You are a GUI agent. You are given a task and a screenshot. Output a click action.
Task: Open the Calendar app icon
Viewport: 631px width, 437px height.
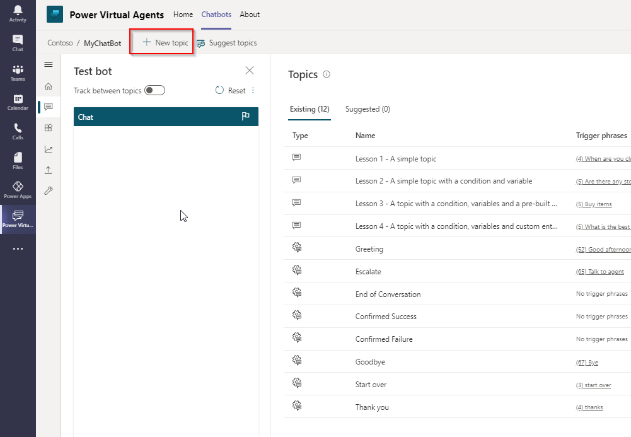(x=18, y=102)
